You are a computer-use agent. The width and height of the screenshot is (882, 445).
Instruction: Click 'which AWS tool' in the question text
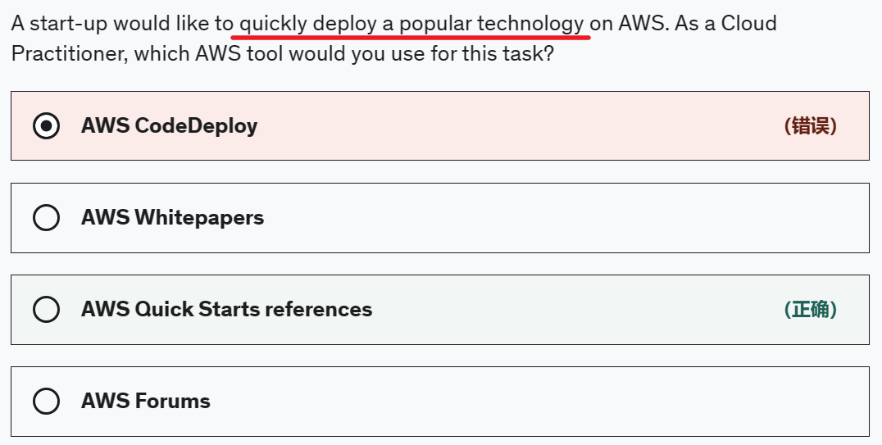(x=204, y=54)
